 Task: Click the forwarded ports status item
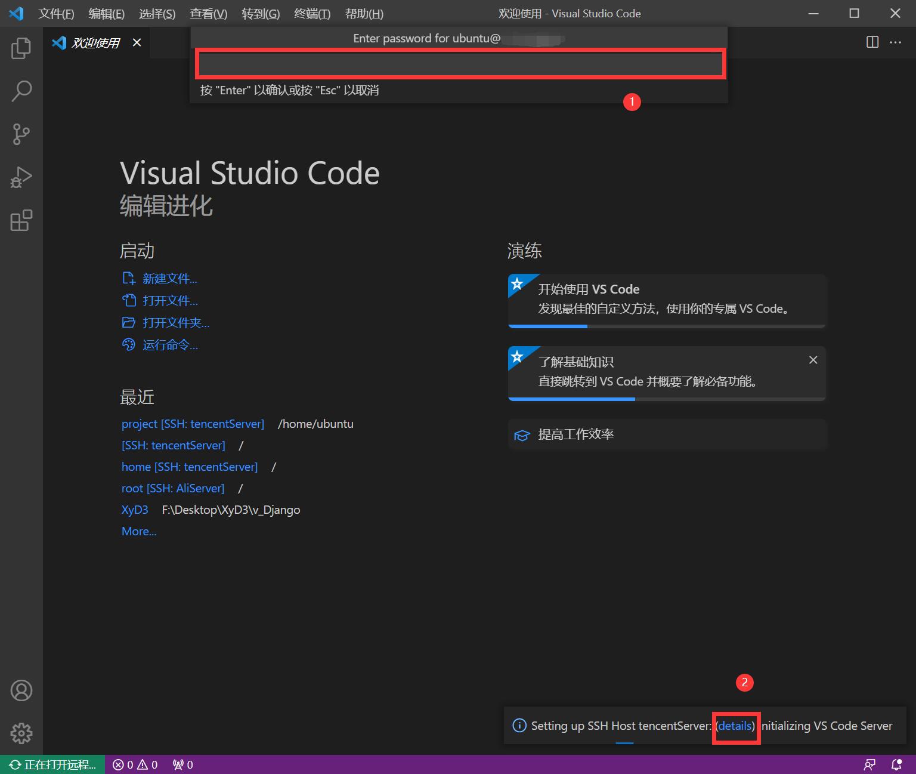[x=183, y=764]
